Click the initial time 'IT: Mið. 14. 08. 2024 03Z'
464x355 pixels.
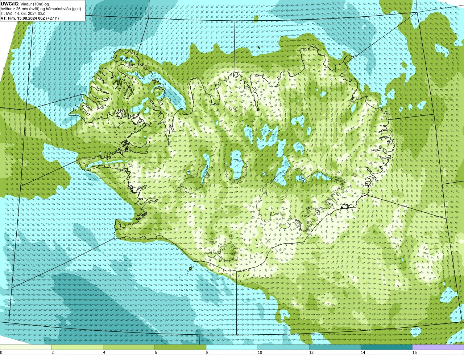point(23,13)
